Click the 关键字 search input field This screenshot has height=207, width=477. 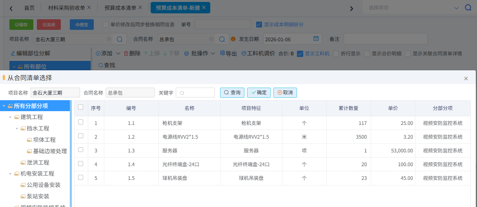[x=198, y=93]
